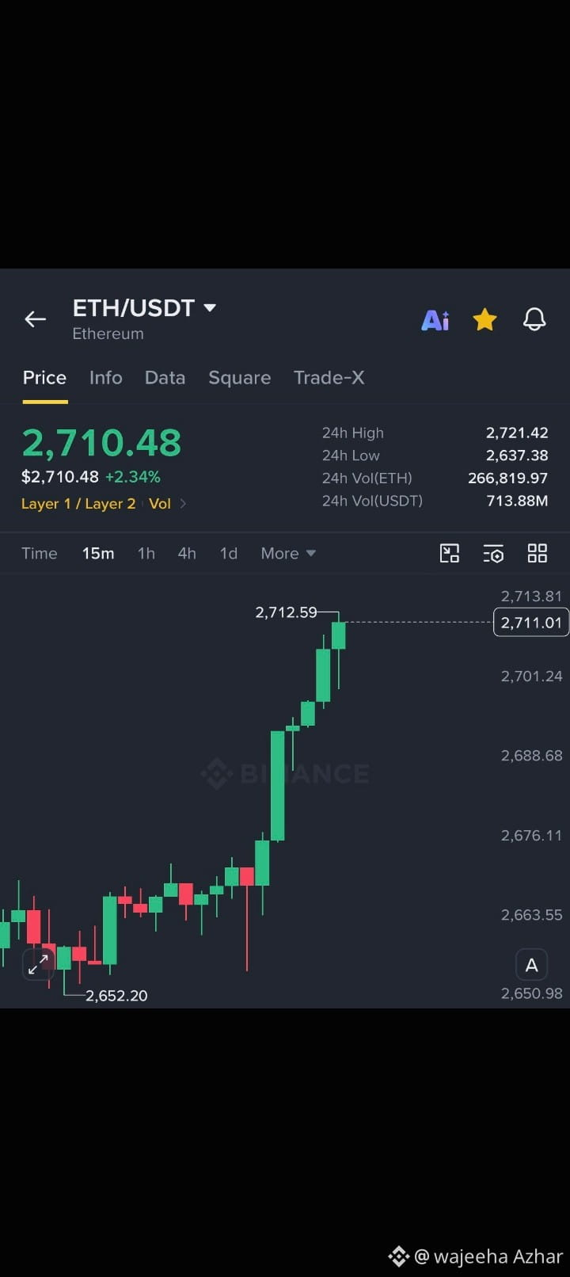Tap the back arrow icon

pos(35,319)
